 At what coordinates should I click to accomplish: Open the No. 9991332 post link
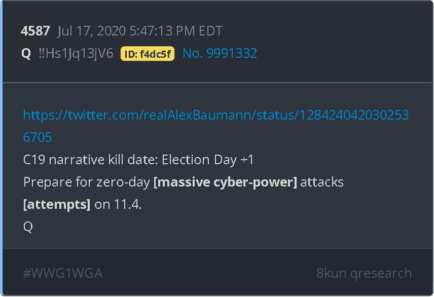[x=220, y=53]
